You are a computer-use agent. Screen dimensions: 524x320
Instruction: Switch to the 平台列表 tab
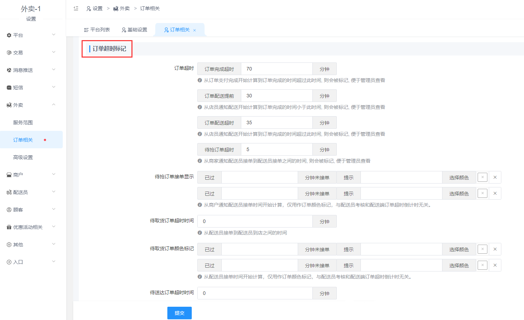pos(97,30)
